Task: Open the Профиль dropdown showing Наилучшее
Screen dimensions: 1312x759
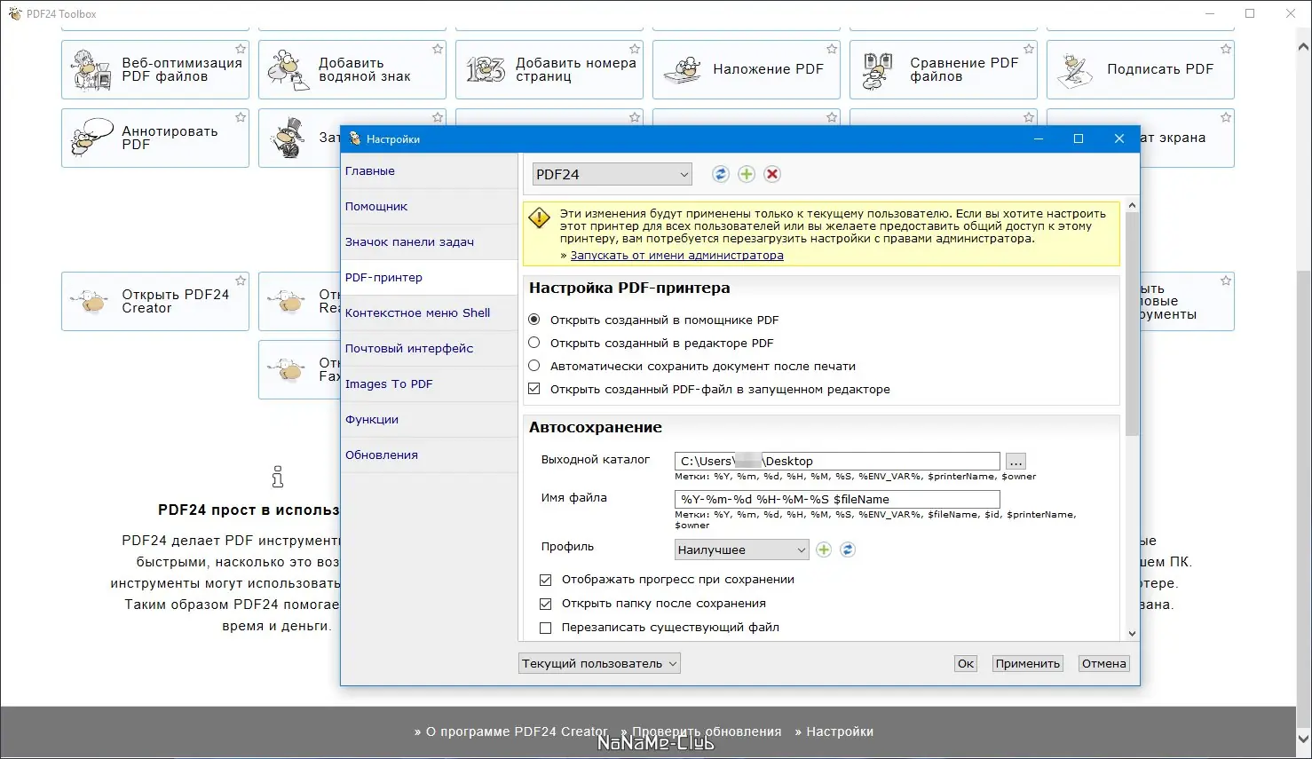Action: click(741, 549)
